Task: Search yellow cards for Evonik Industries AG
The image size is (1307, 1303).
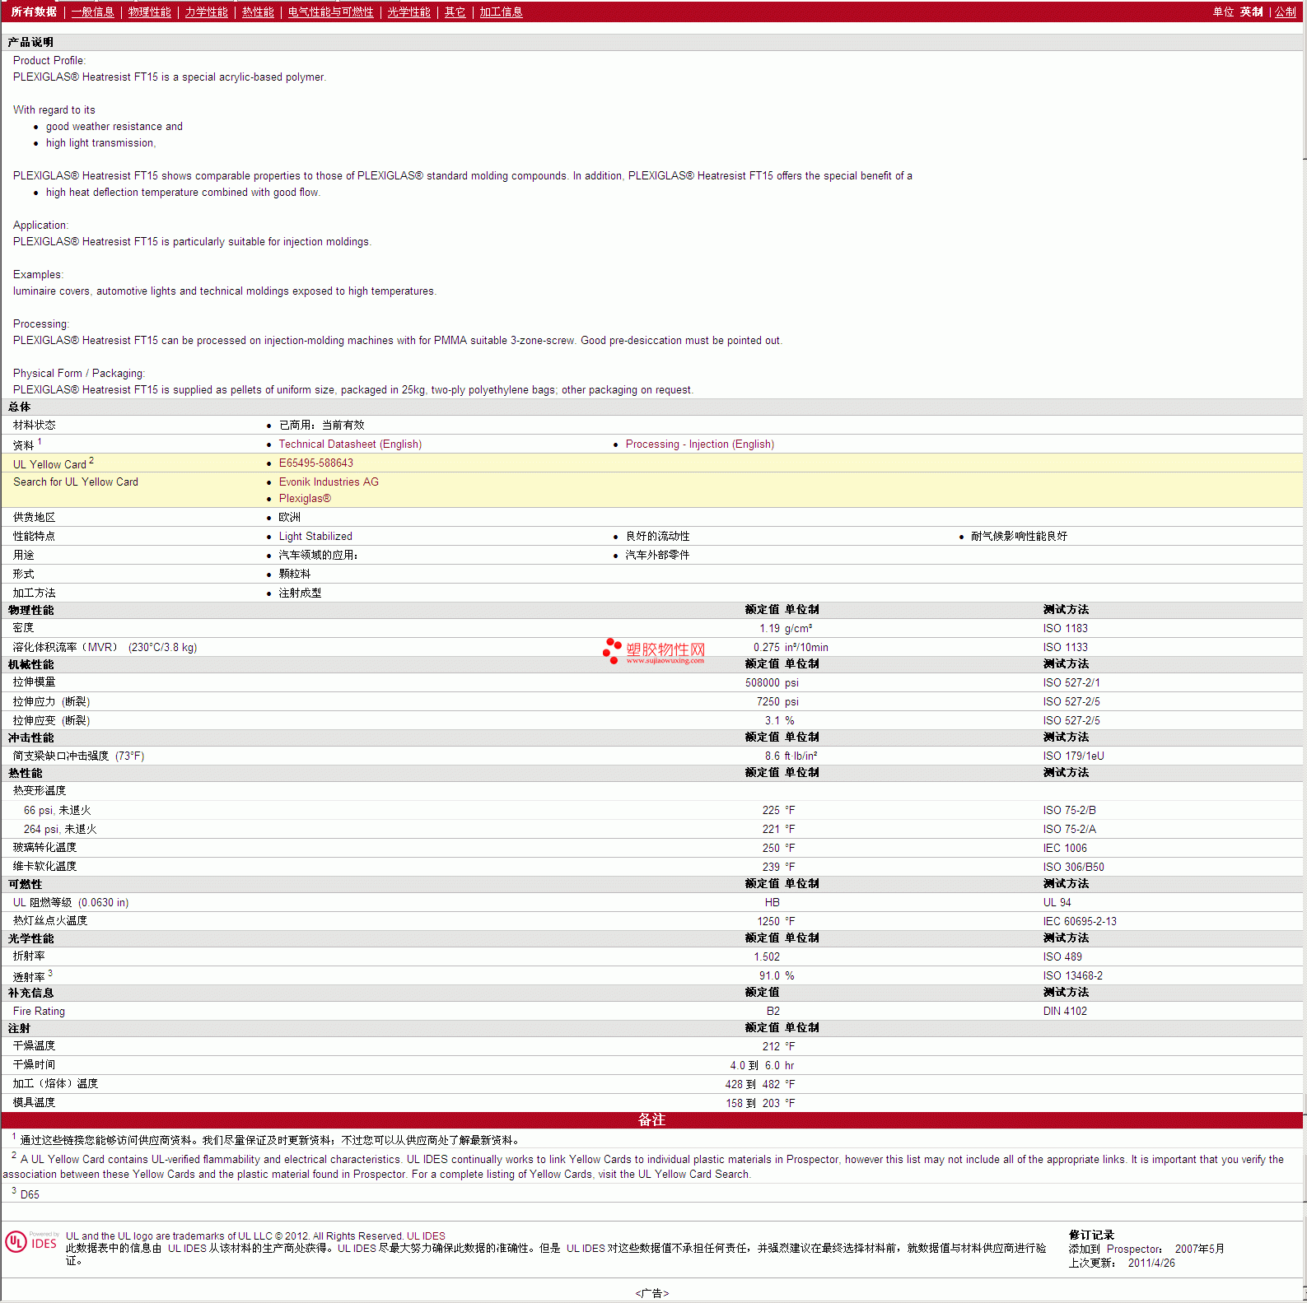Action: pos(329,482)
